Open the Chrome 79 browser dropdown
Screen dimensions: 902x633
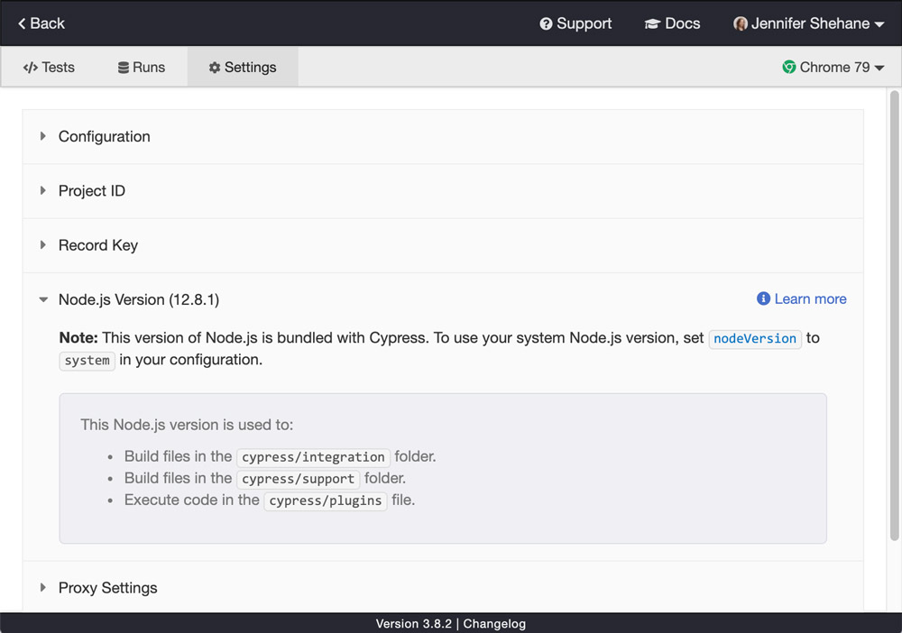834,67
